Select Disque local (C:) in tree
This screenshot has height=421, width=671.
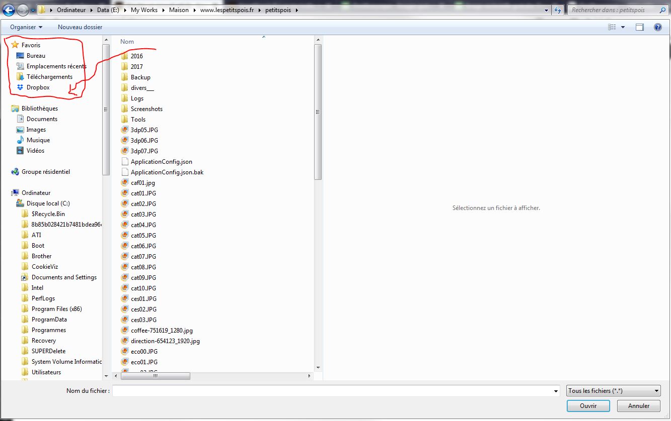point(48,203)
